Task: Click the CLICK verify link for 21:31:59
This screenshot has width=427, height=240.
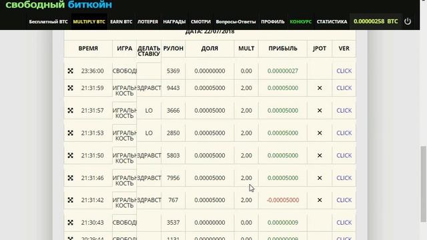Action: tap(344, 88)
